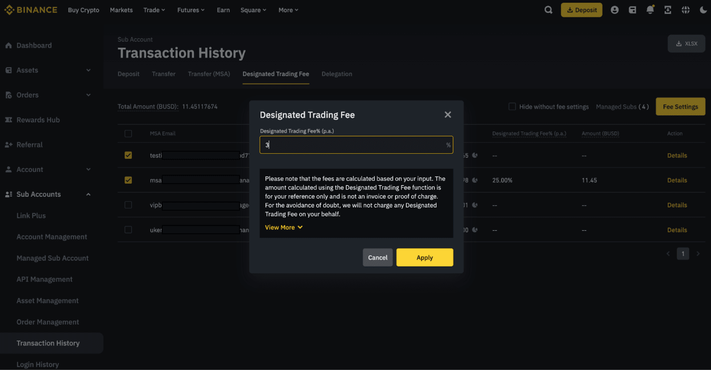The height and width of the screenshot is (370, 711).
Task: Download the XLSX export
Action: [686, 43]
